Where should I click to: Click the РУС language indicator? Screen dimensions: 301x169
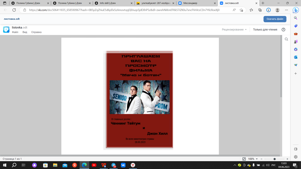point(274,165)
